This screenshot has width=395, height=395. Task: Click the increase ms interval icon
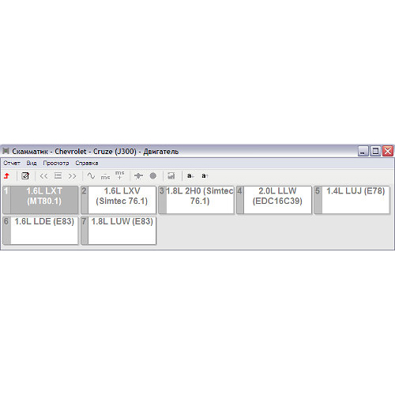pyautogui.click(x=120, y=175)
